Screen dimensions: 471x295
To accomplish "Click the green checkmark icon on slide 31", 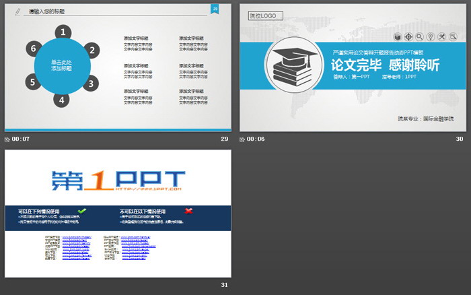I will (81, 211).
